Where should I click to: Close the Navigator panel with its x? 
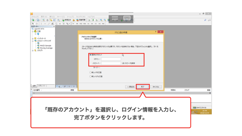(x=54, y=27)
